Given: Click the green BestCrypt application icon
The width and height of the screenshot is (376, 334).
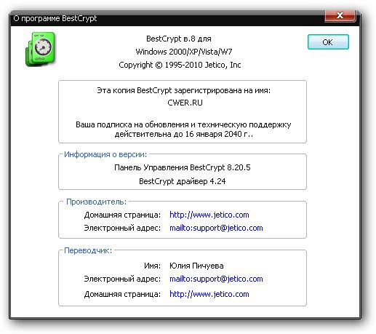Looking at the screenshot, I should pyautogui.click(x=40, y=49).
